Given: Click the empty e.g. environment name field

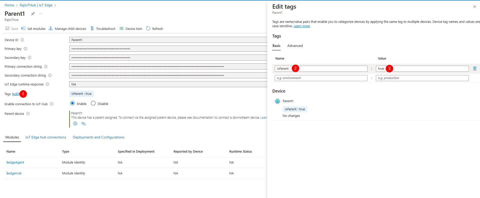Looking at the screenshot, I should point(321,78).
